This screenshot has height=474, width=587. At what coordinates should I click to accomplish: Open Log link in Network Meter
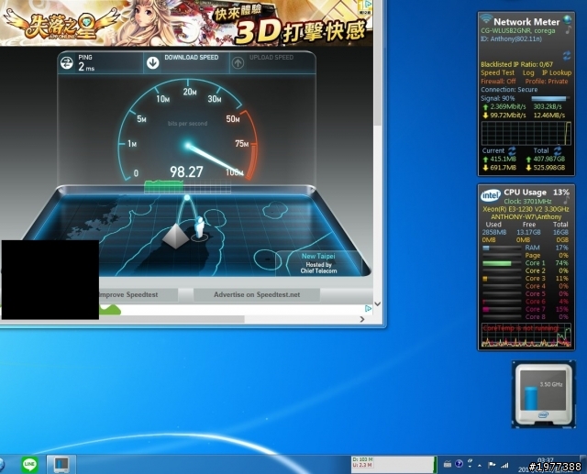click(528, 73)
